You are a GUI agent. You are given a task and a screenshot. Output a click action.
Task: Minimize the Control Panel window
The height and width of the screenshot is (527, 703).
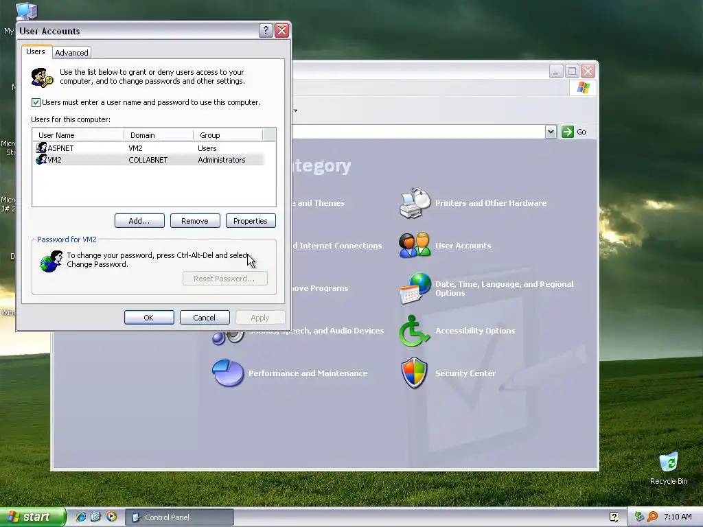coord(556,71)
